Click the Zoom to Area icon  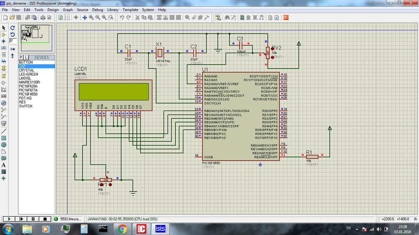111,18
